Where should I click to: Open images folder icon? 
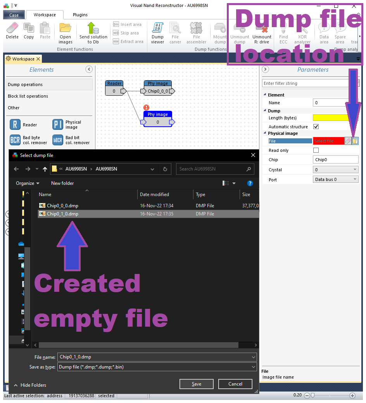66,28
